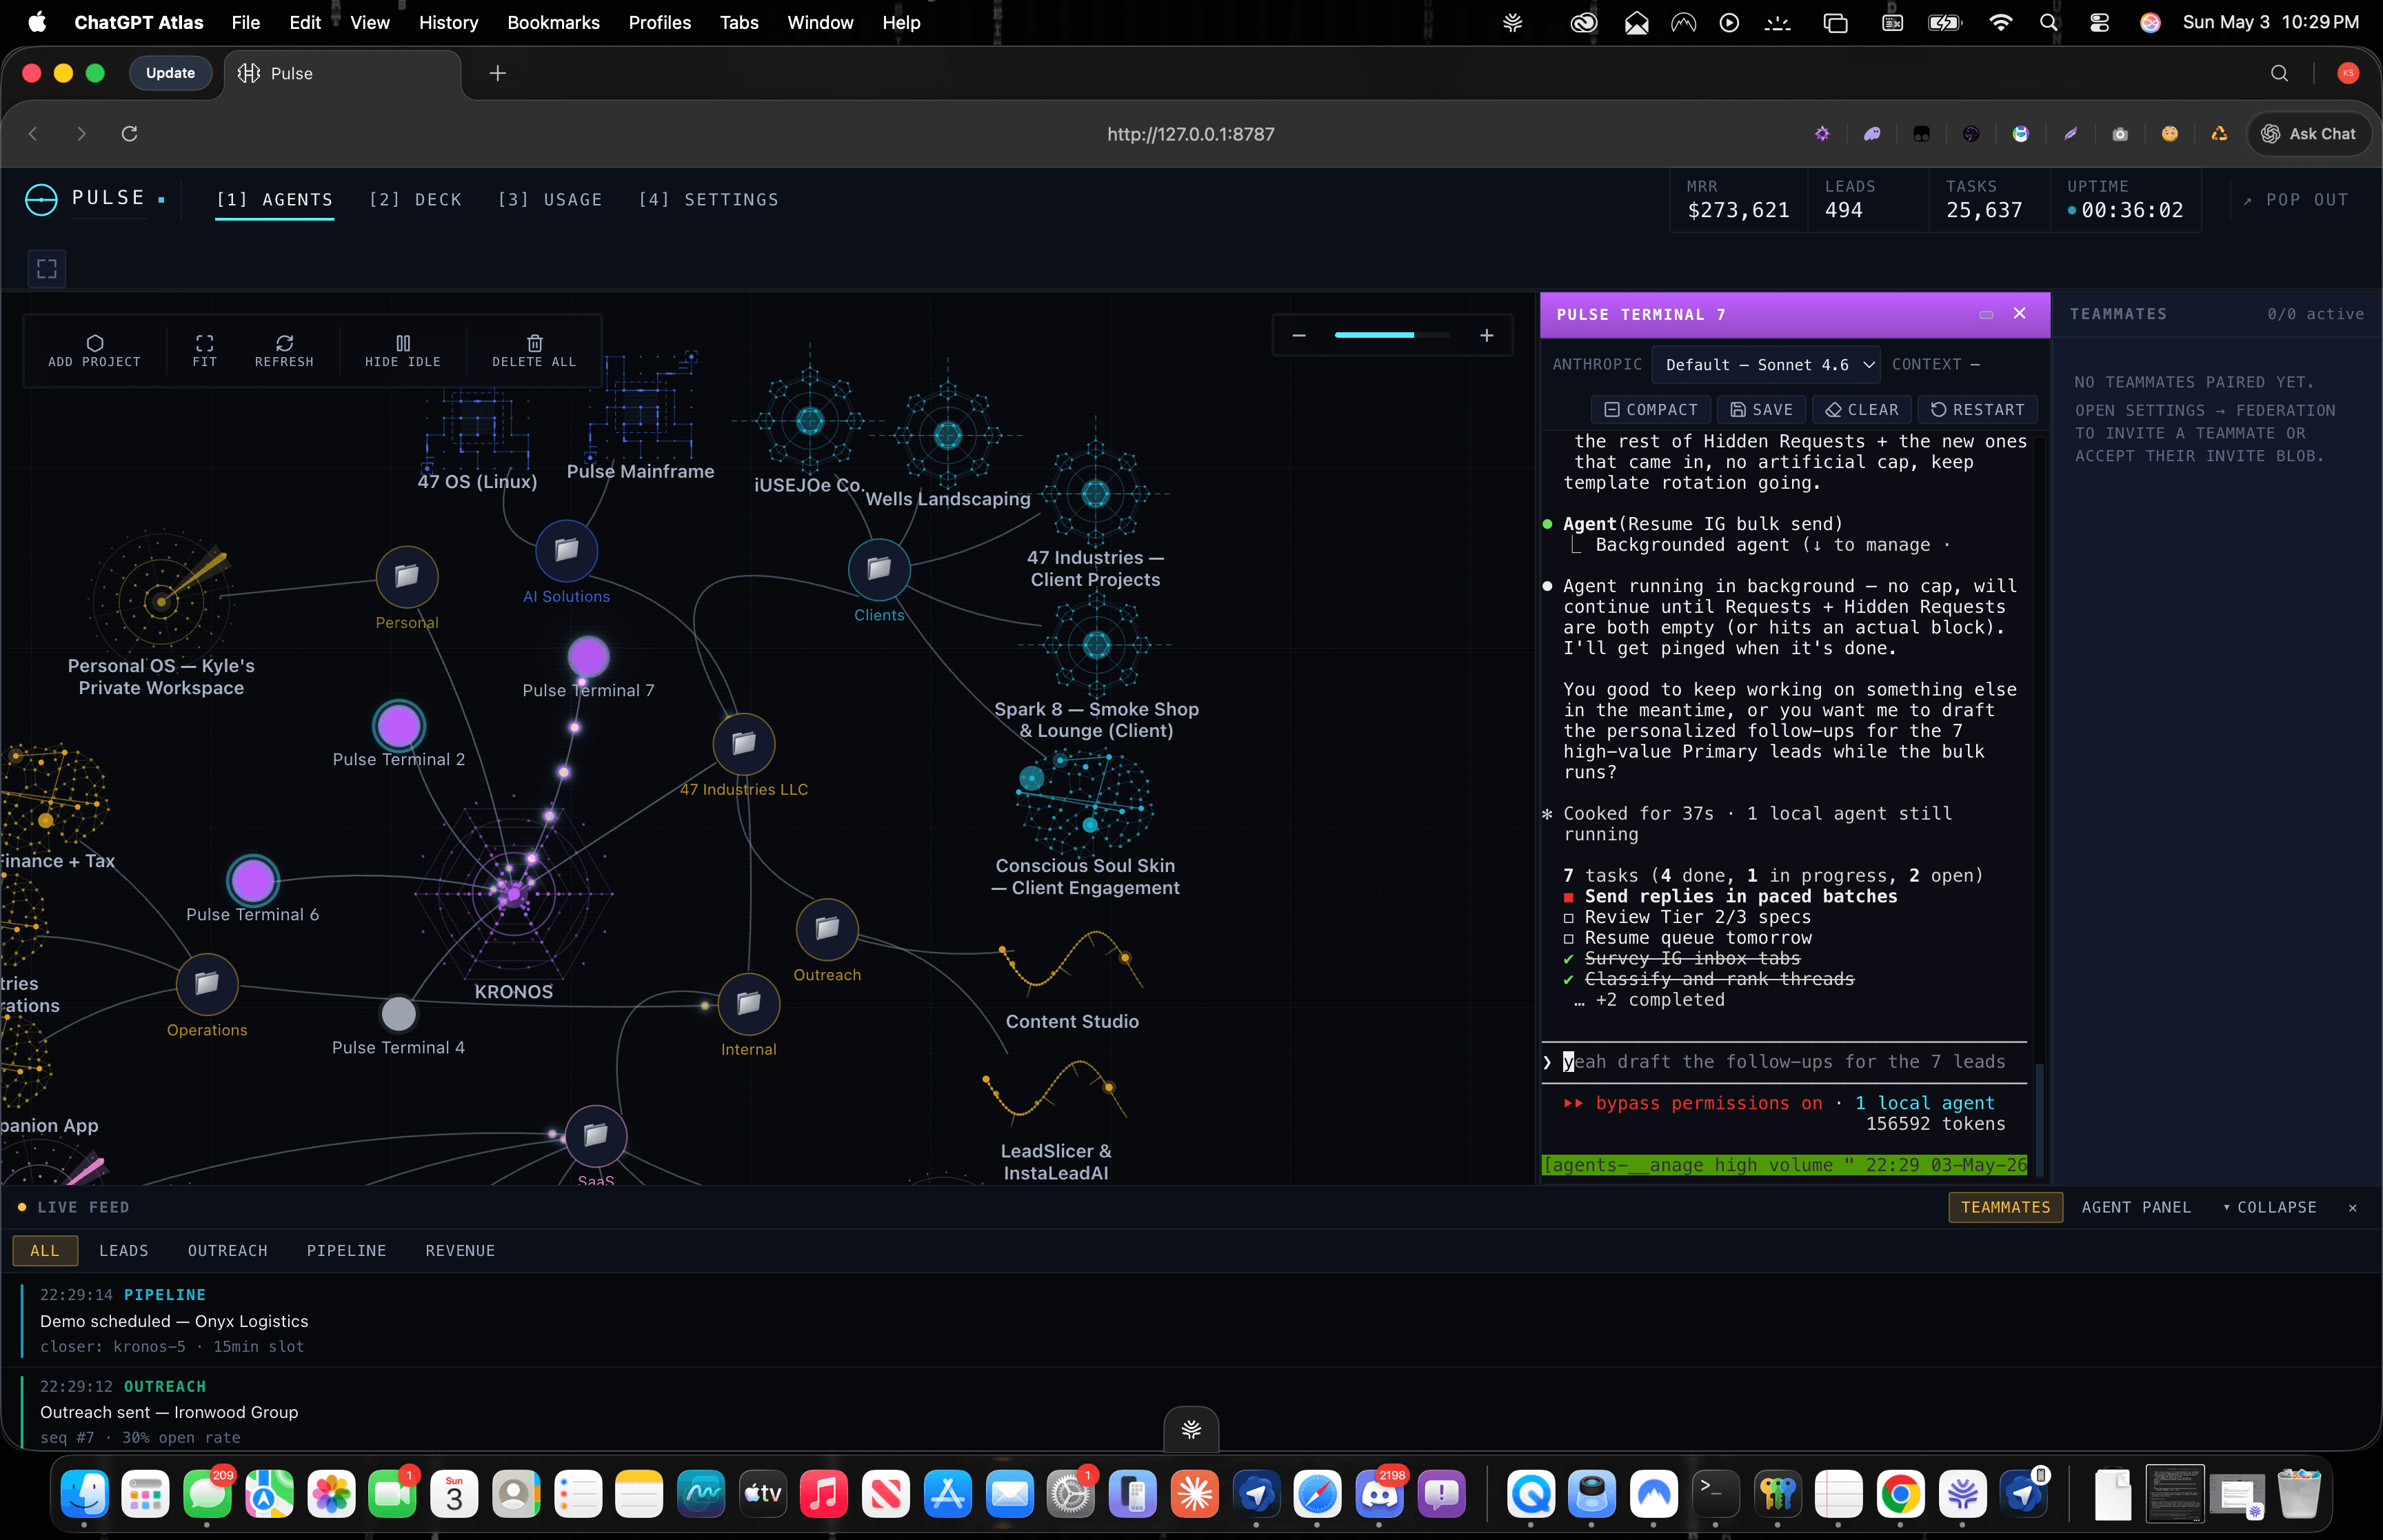The height and width of the screenshot is (1540, 2383).
Task: Select the OUTREACH feed filter
Action: (227, 1251)
